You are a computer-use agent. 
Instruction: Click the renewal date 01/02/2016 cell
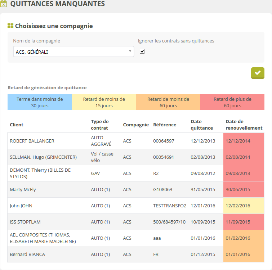[x=238, y=238]
